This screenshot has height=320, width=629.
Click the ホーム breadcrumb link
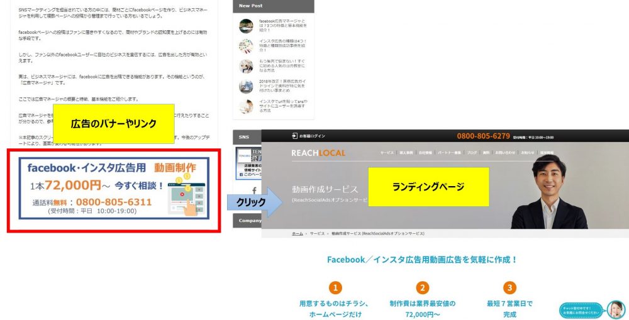pyautogui.click(x=298, y=233)
